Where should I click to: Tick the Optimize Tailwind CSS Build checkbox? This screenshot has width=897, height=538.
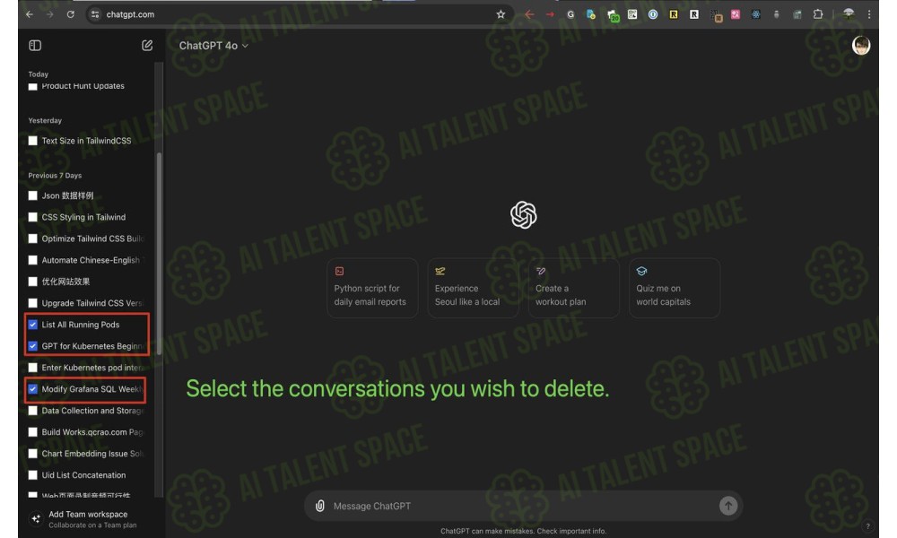(x=32, y=239)
